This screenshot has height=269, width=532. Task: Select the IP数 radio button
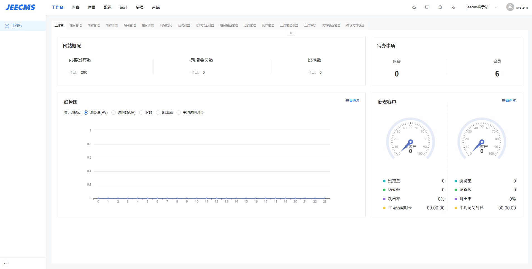141,113
